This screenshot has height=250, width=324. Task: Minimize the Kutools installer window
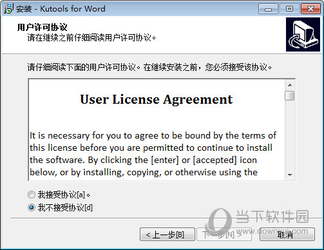pos(269,9)
